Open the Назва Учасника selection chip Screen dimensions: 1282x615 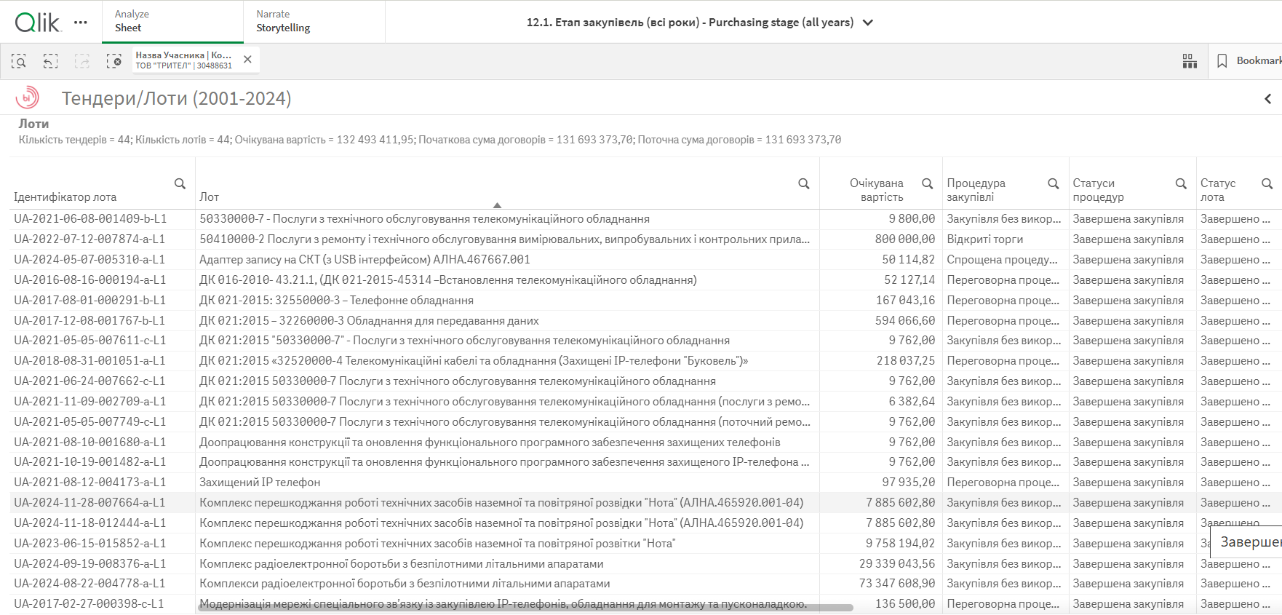click(x=183, y=60)
